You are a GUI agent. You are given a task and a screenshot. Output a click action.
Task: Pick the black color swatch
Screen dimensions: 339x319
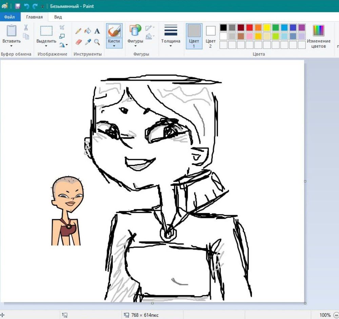tap(223, 27)
